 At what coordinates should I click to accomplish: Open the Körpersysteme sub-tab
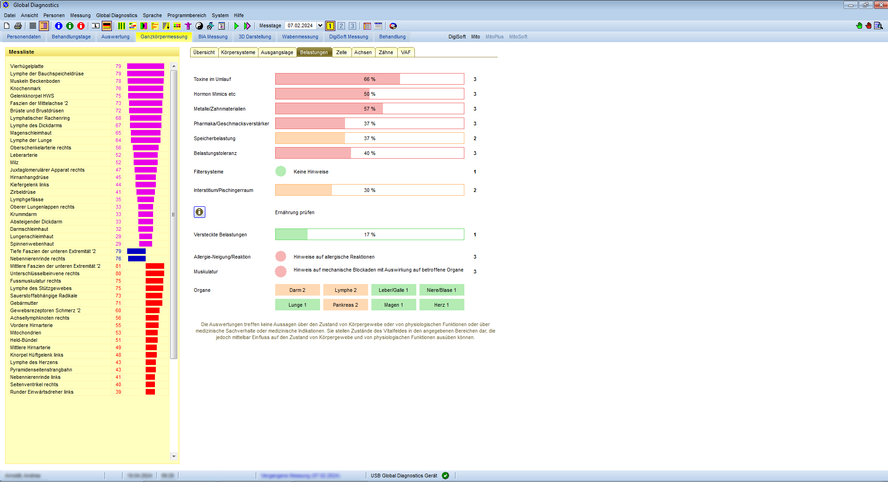tap(238, 52)
